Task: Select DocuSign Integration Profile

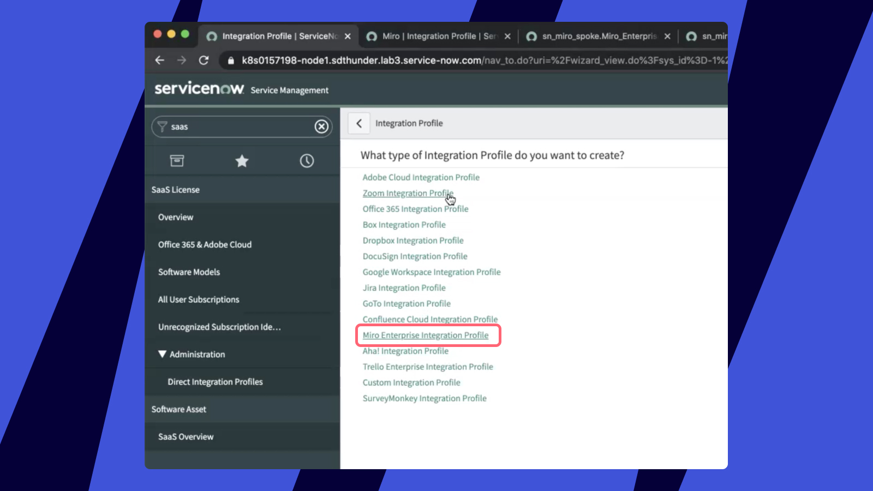Action: tap(415, 256)
